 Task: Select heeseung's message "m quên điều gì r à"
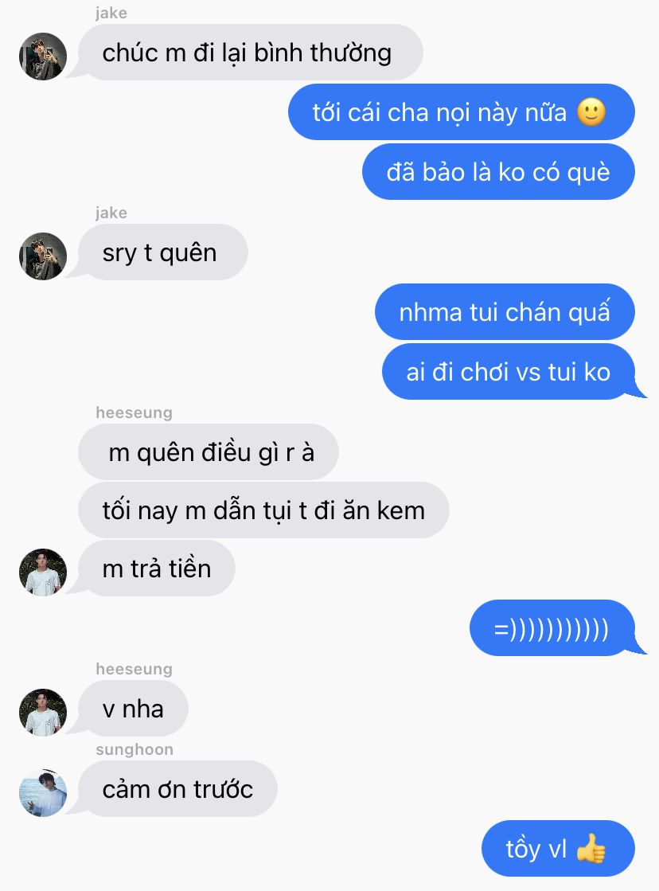(x=209, y=452)
